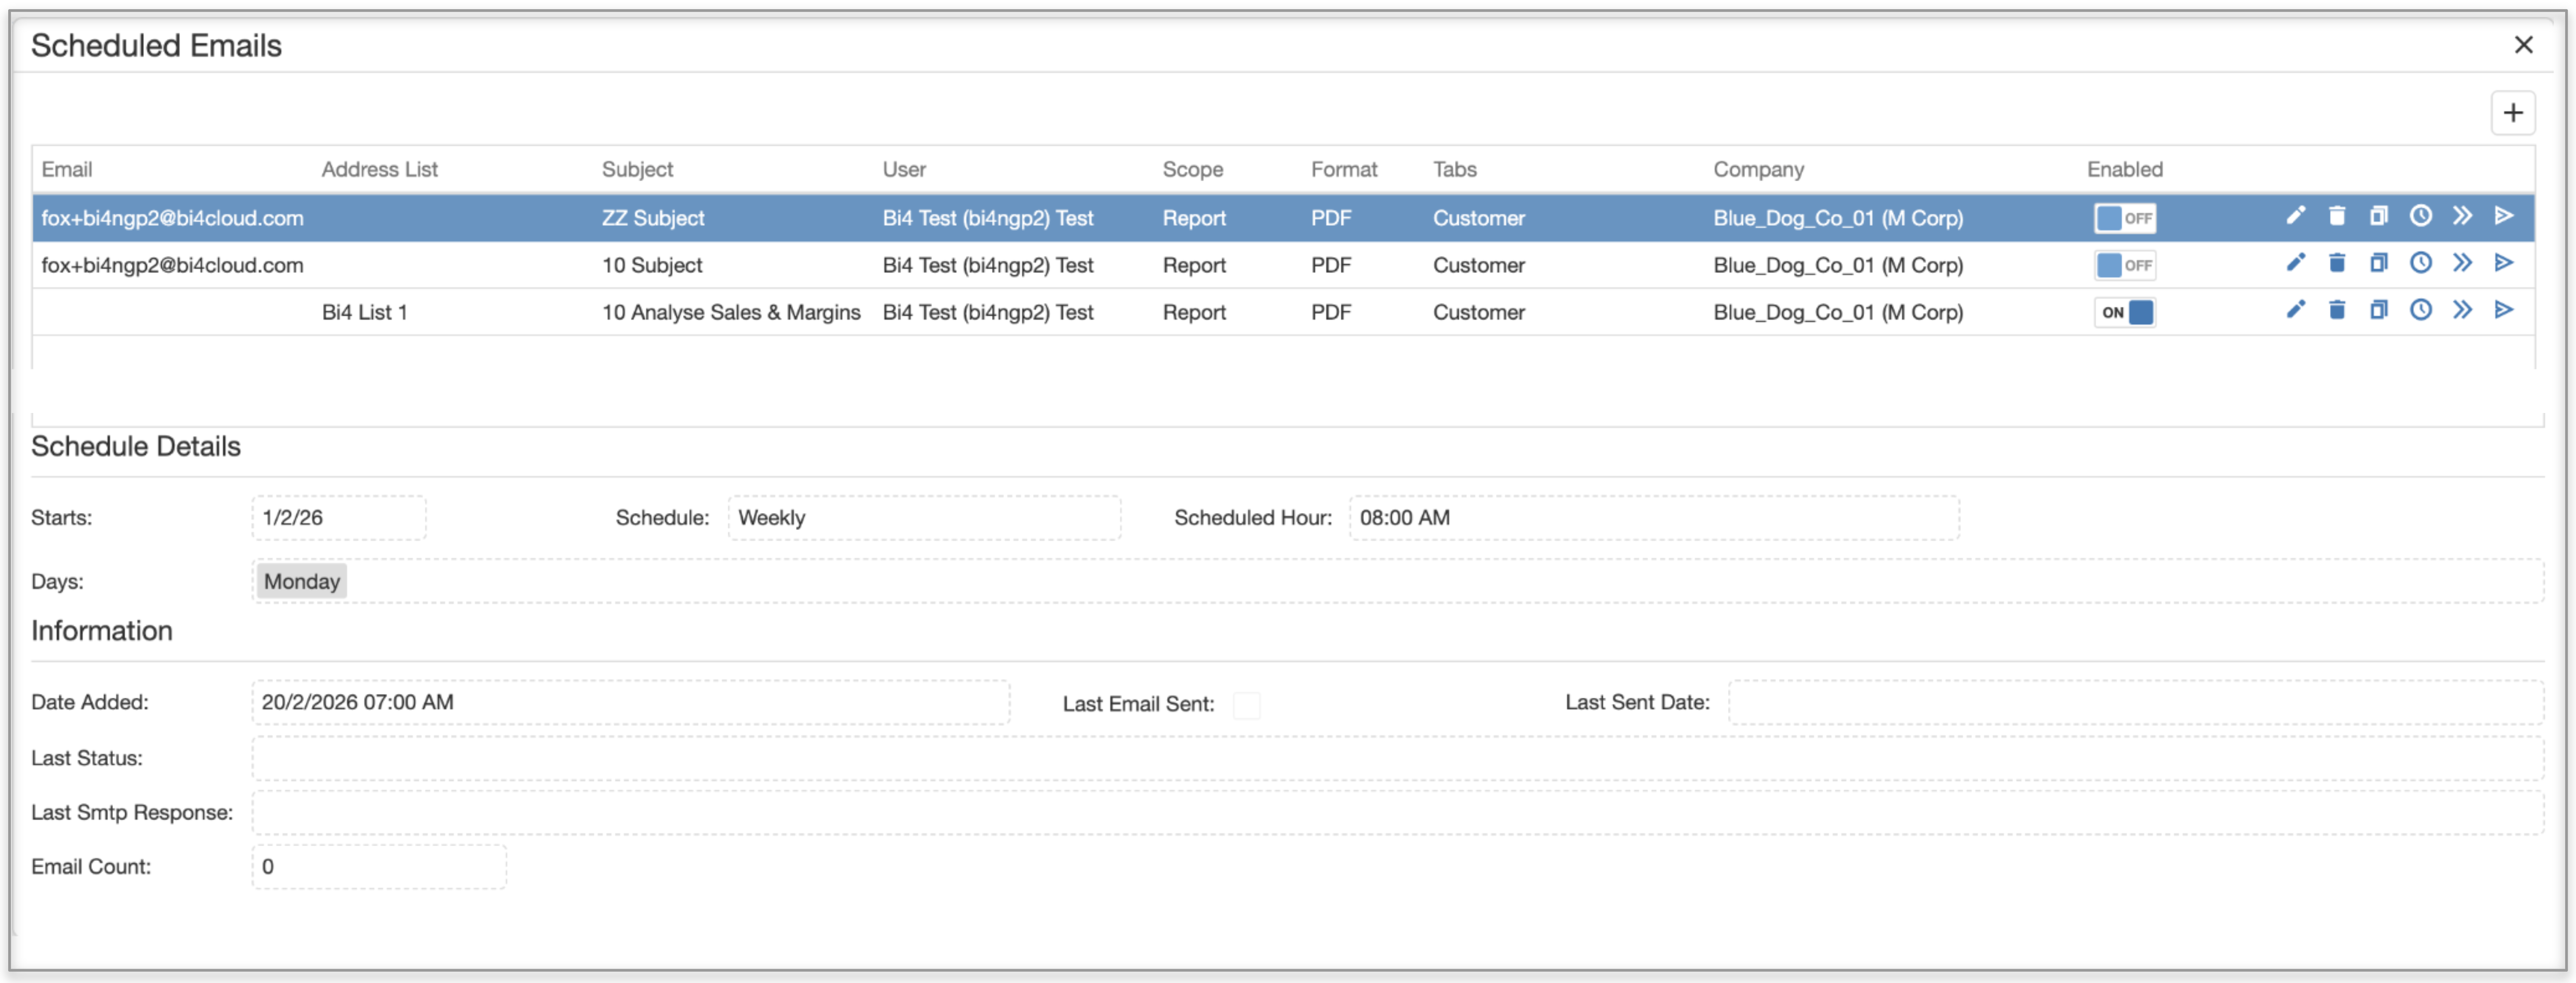The image size is (2576, 983).
Task: Click play icon for Bi4 List 1 row
Action: point(2504,311)
